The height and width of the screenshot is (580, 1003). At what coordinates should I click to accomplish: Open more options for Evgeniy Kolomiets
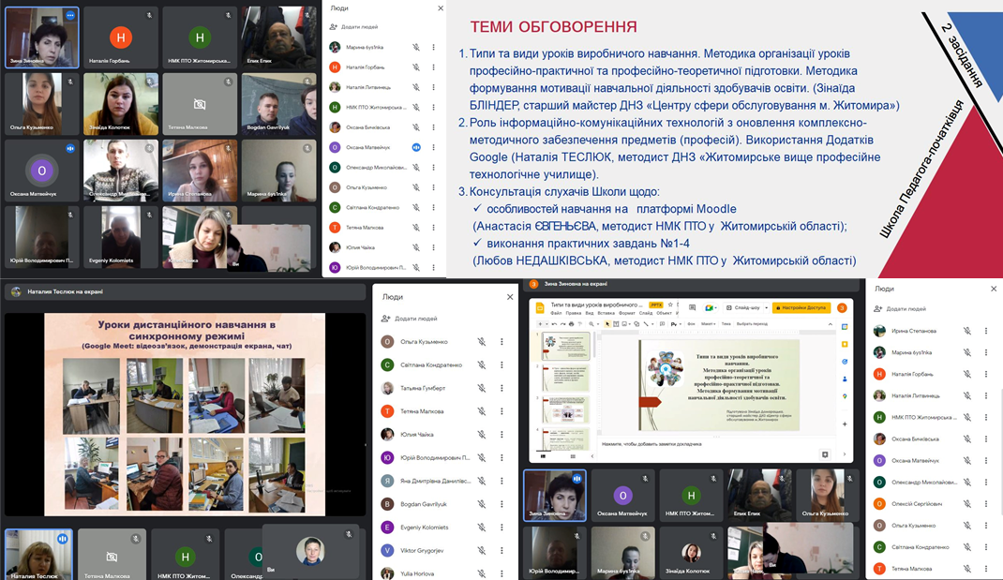coord(501,528)
